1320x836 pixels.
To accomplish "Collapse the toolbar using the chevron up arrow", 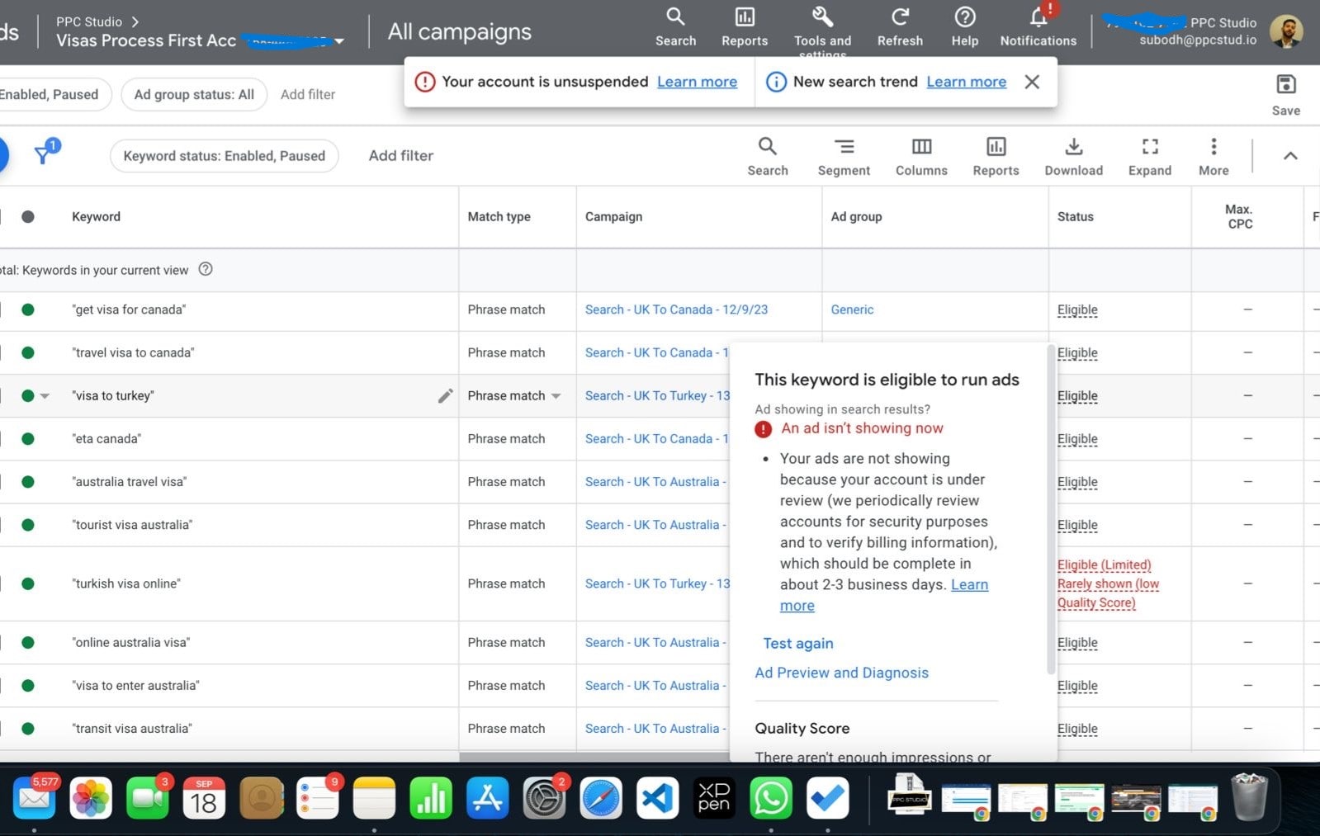I will [x=1290, y=156].
